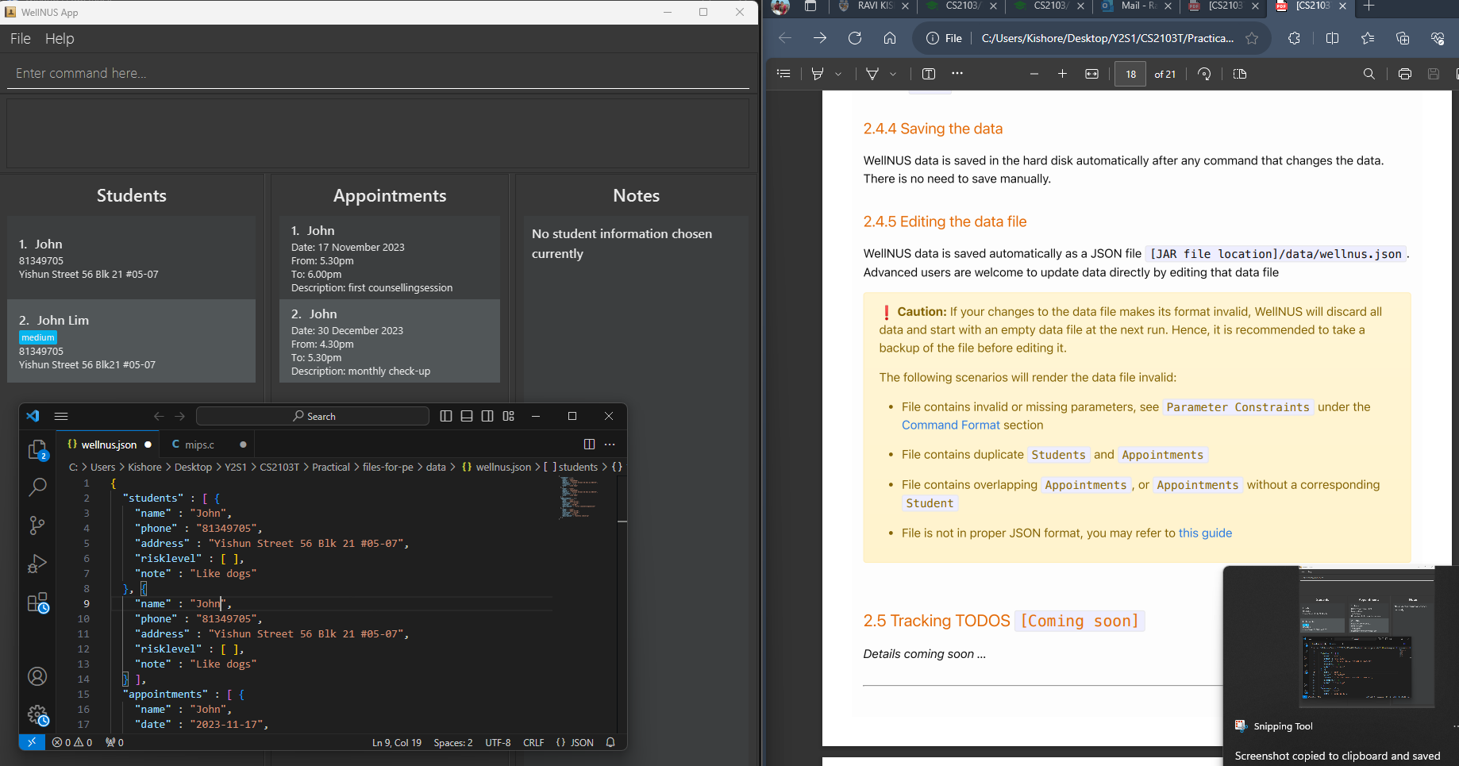Image resolution: width=1459 pixels, height=766 pixels.
Task: Open 'Command Format' link in PDF
Action: [x=951, y=425]
